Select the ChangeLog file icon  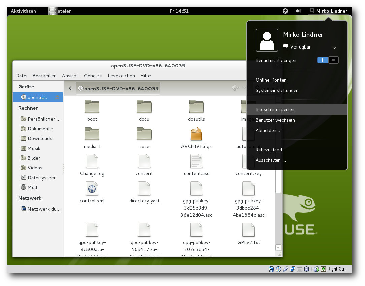92,161
